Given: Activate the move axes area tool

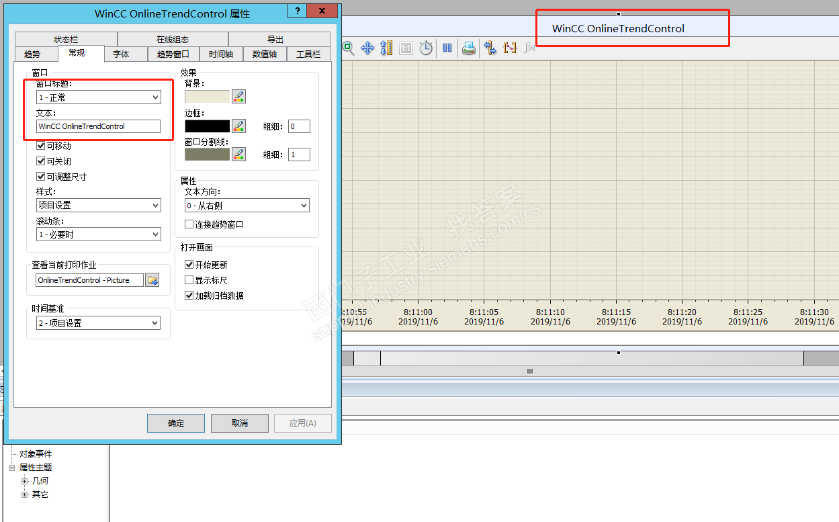Looking at the screenshot, I should (367, 48).
